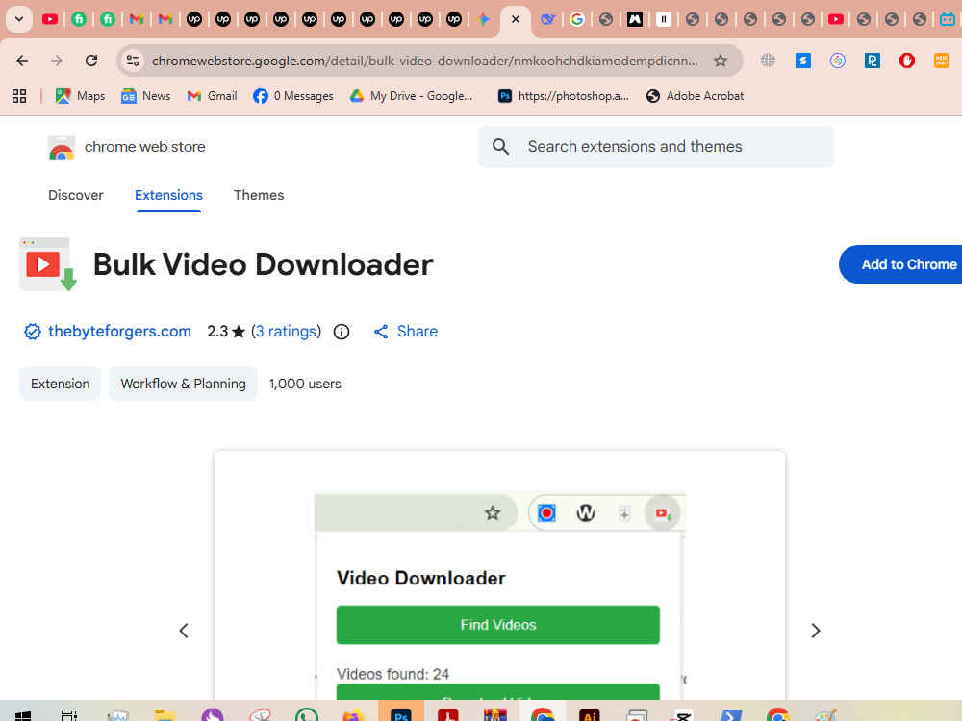Screen dimensions: 962x721
Task: Click the Extension category chip
Action: 60,384
